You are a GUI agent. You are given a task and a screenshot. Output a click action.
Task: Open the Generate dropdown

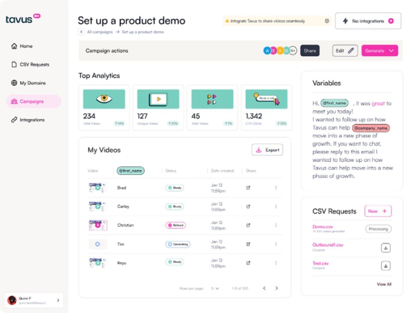point(379,51)
